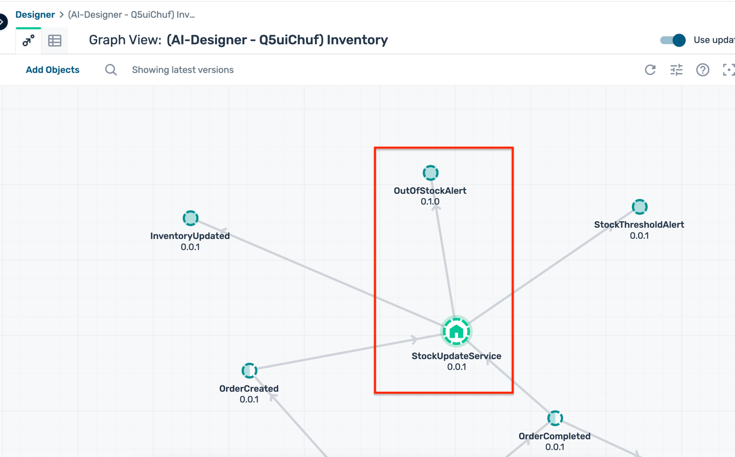The width and height of the screenshot is (735, 457).
Task: Switch to the Graph View tab icon
Action: click(x=28, y=40)
